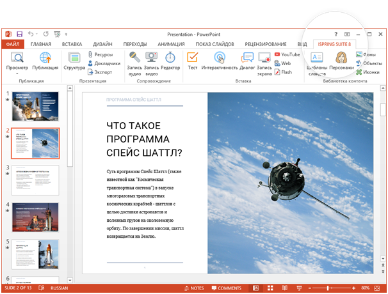The height and width of the screenshot is (294, 388).
Task: Select the ISPRING SUITE 8 tab
Action: pos(334,44)
